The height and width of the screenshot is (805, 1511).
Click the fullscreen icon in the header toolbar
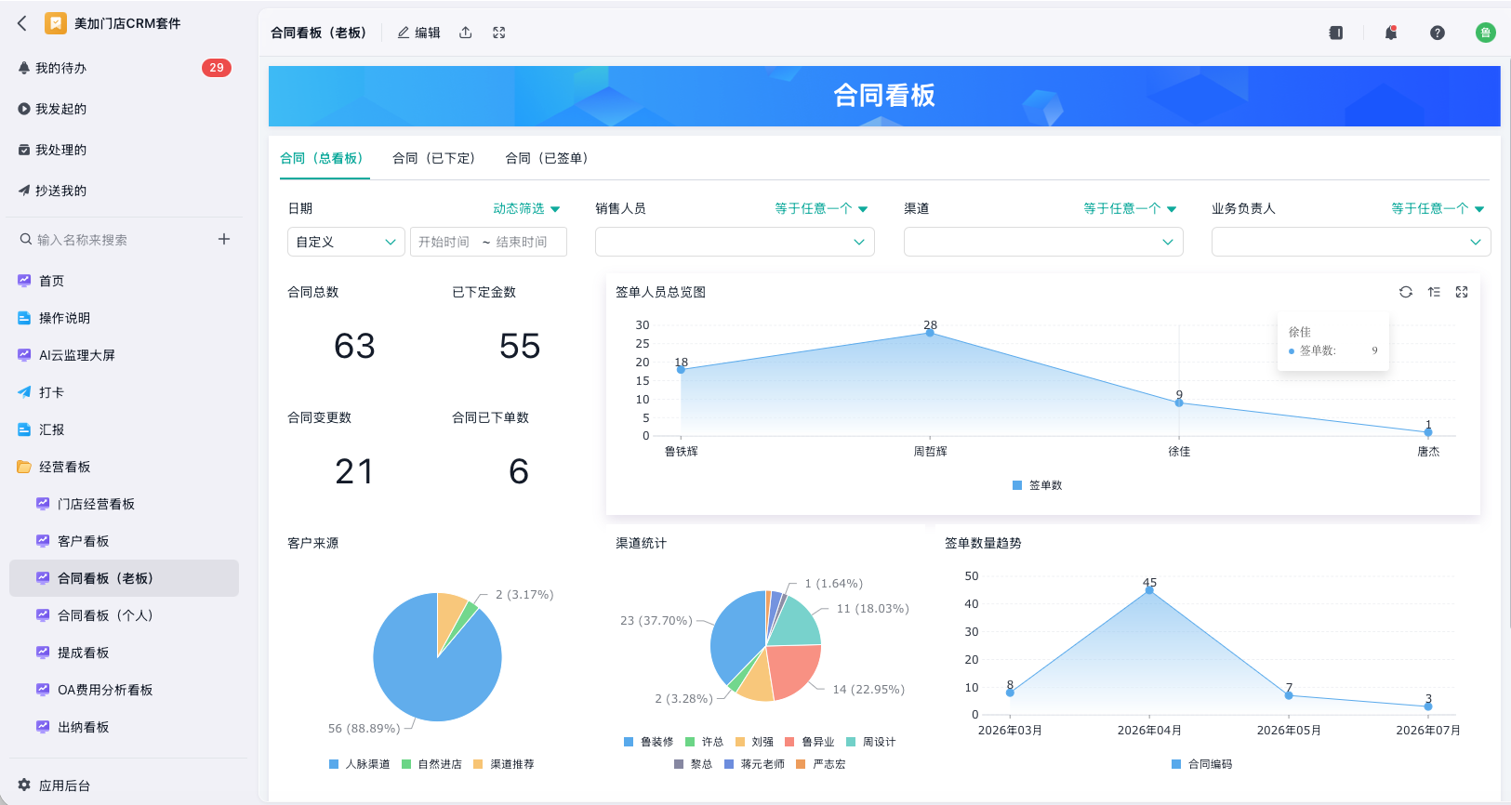click(x=499, y=33)
